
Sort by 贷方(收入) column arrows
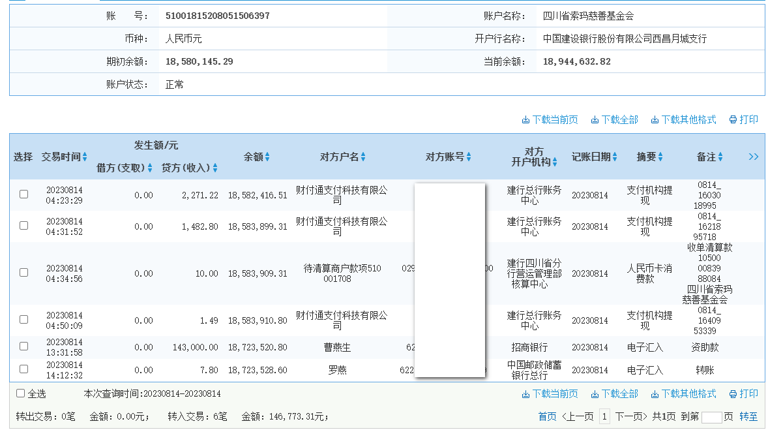click(215, 168)
